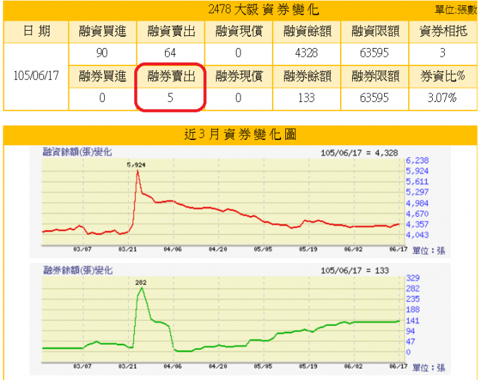Click the '近3月資券變化圖' section heading

coord(240,135)
